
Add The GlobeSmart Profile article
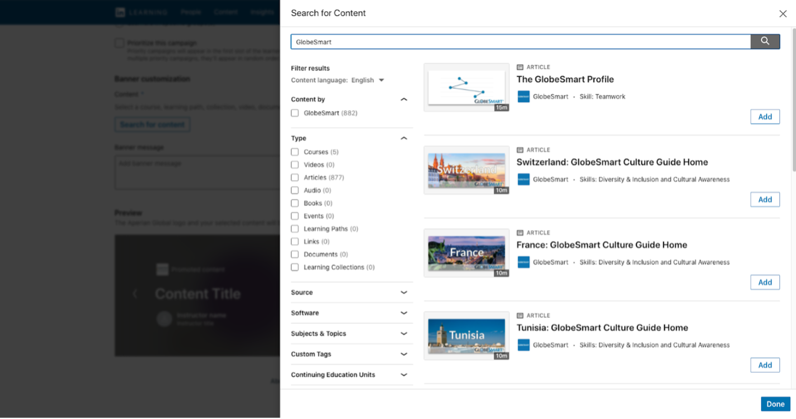click(x=765, y=117)
